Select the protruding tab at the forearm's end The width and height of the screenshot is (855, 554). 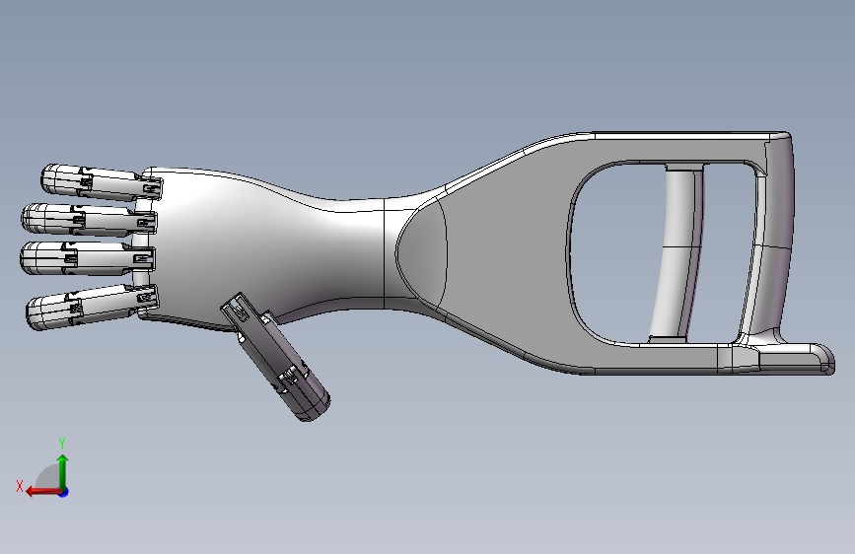tap(796, 360)
